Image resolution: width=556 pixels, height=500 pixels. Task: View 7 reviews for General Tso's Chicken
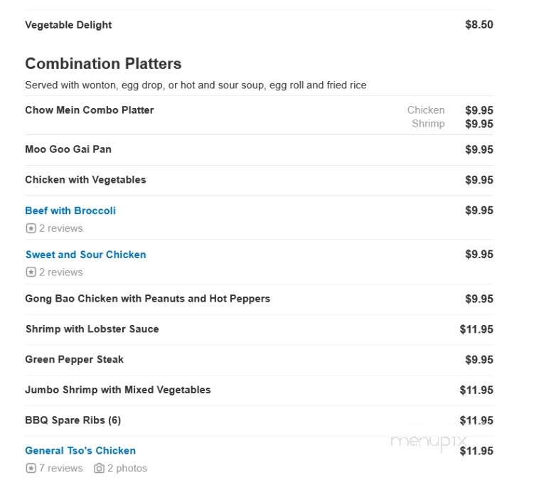tap(60, 469)
